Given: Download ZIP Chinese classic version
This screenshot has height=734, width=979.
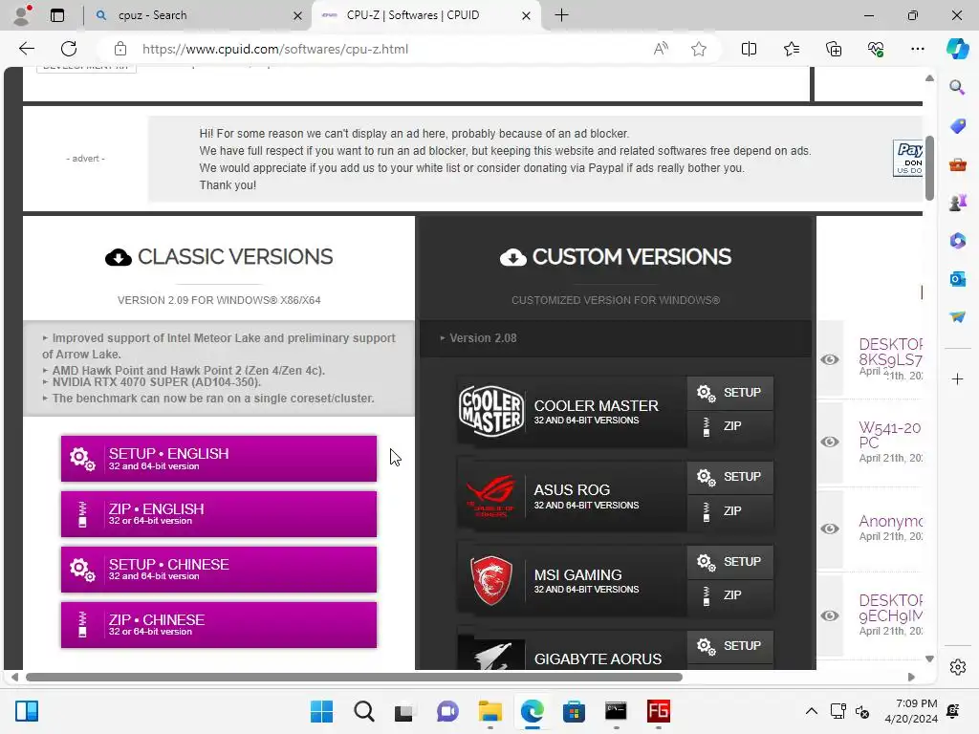Looking at the screenshot, I should tap(219, 625).
